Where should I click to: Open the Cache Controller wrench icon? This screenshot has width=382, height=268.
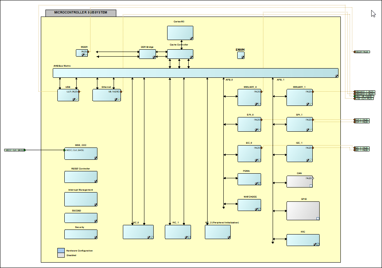coord(191,58)
